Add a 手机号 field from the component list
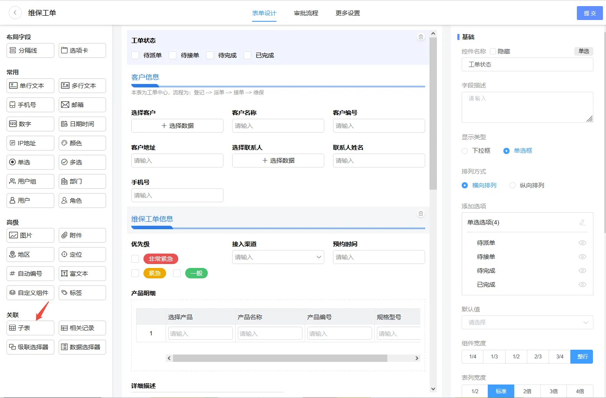 tap(30, 104)
